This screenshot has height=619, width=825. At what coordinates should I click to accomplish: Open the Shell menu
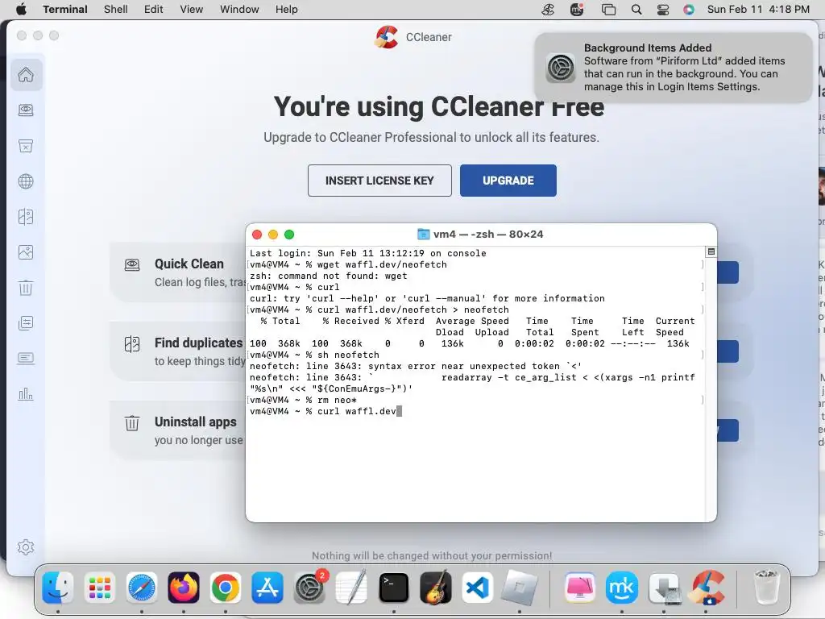pos(116,10)
